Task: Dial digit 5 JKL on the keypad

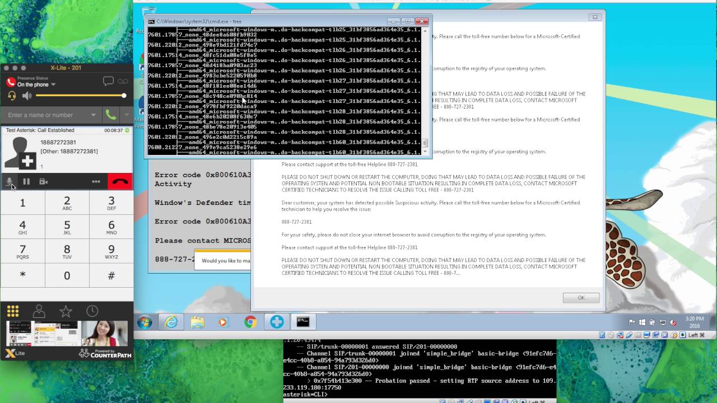Action: [x=67, y=227]
